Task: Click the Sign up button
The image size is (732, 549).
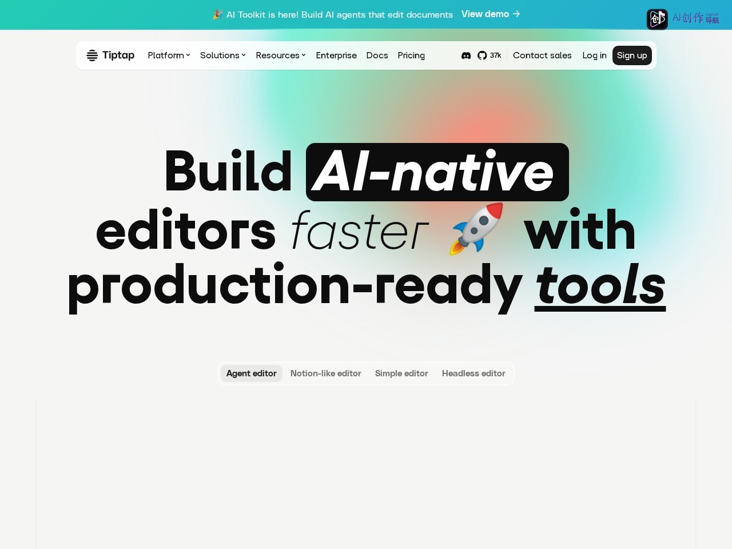Action: point(632,55)
